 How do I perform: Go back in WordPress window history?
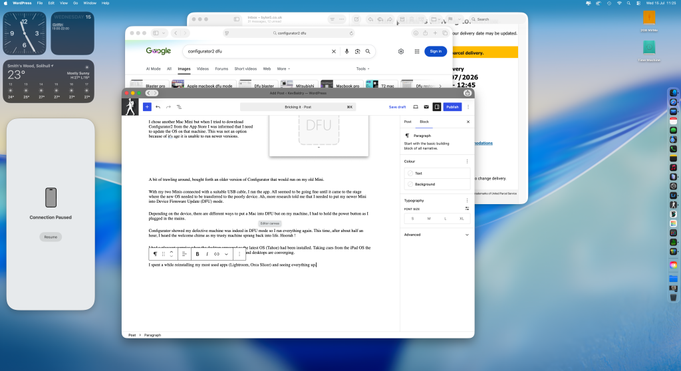coord(148,93)
